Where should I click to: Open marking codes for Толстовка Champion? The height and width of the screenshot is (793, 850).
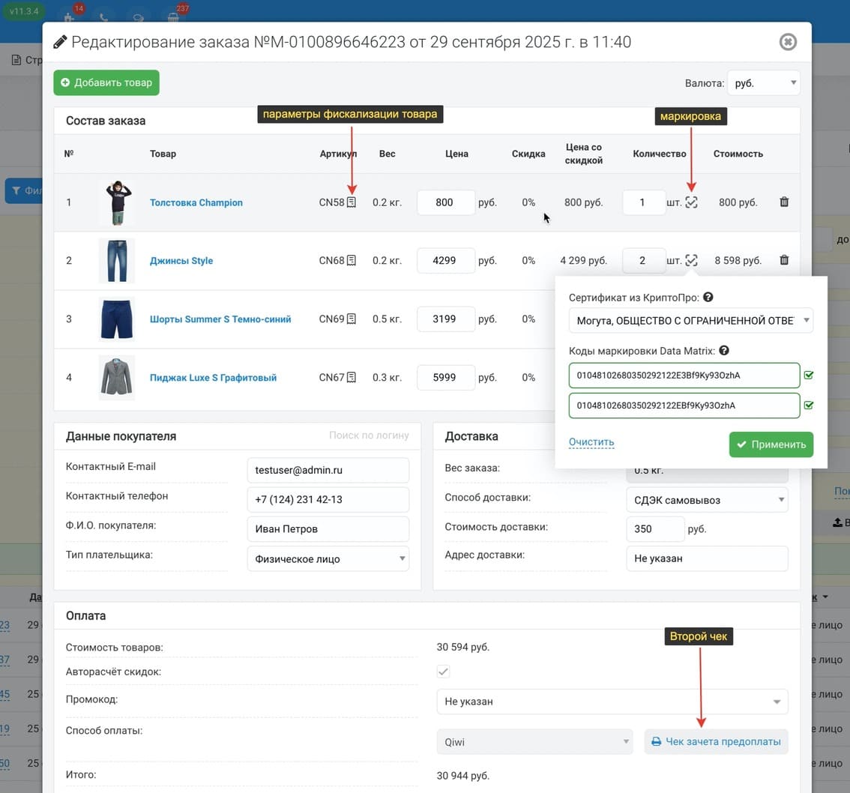[x=691, y=202]
